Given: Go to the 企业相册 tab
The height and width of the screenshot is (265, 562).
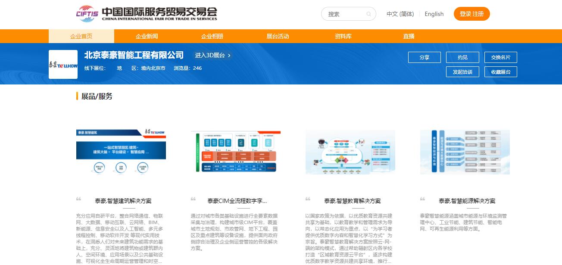Looking at the screenshot, I should tap(212, 36).
